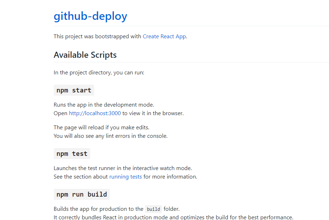Click 'The page will reload if you make edits.'
The height and width of the screenshot is (220, 329).
(x=102, y=127)
